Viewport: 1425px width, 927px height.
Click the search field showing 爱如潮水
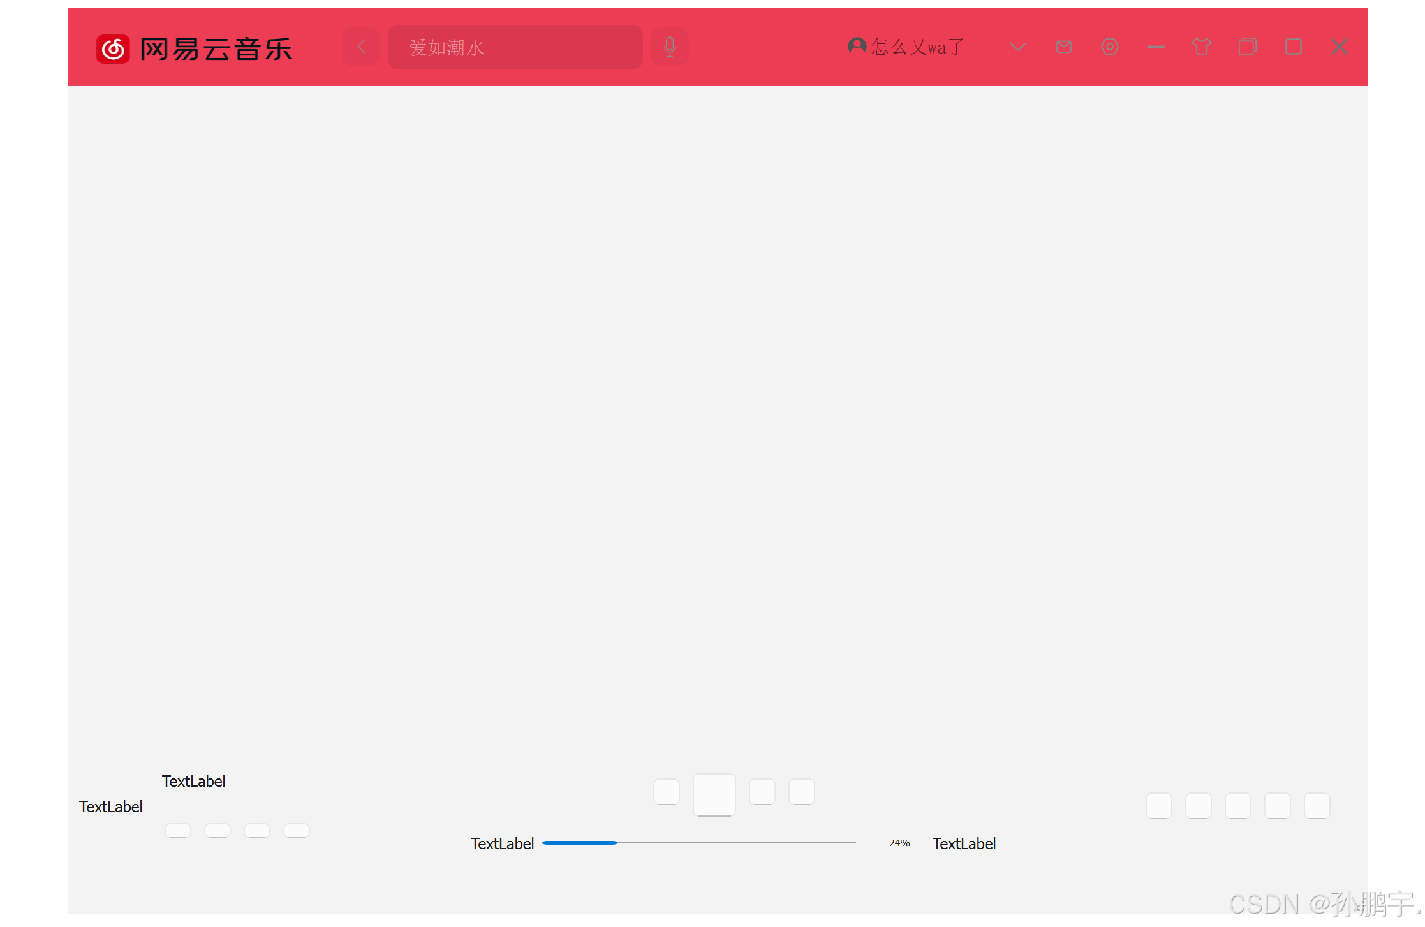(x=515, y=47)
